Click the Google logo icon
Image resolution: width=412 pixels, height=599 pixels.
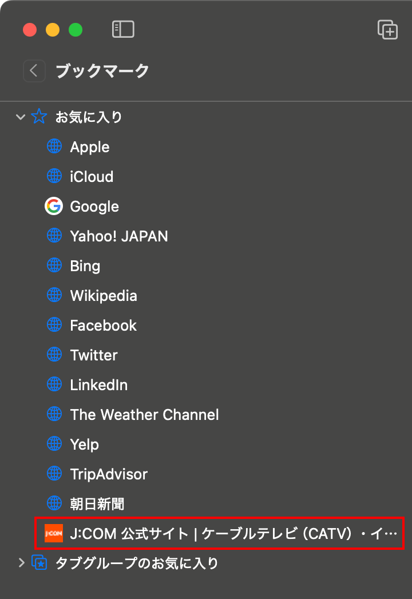click(54, 207)
